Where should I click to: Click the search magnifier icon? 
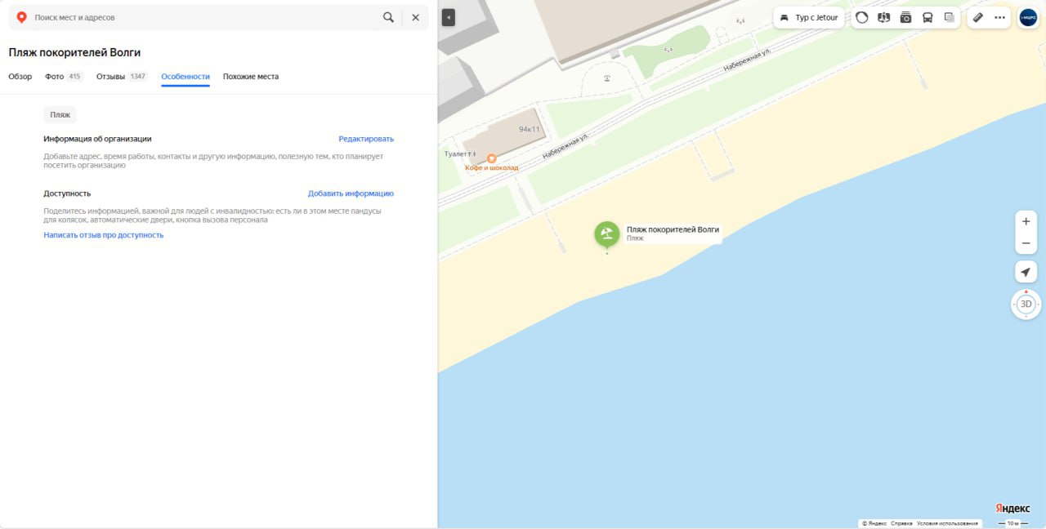[388, 17]
